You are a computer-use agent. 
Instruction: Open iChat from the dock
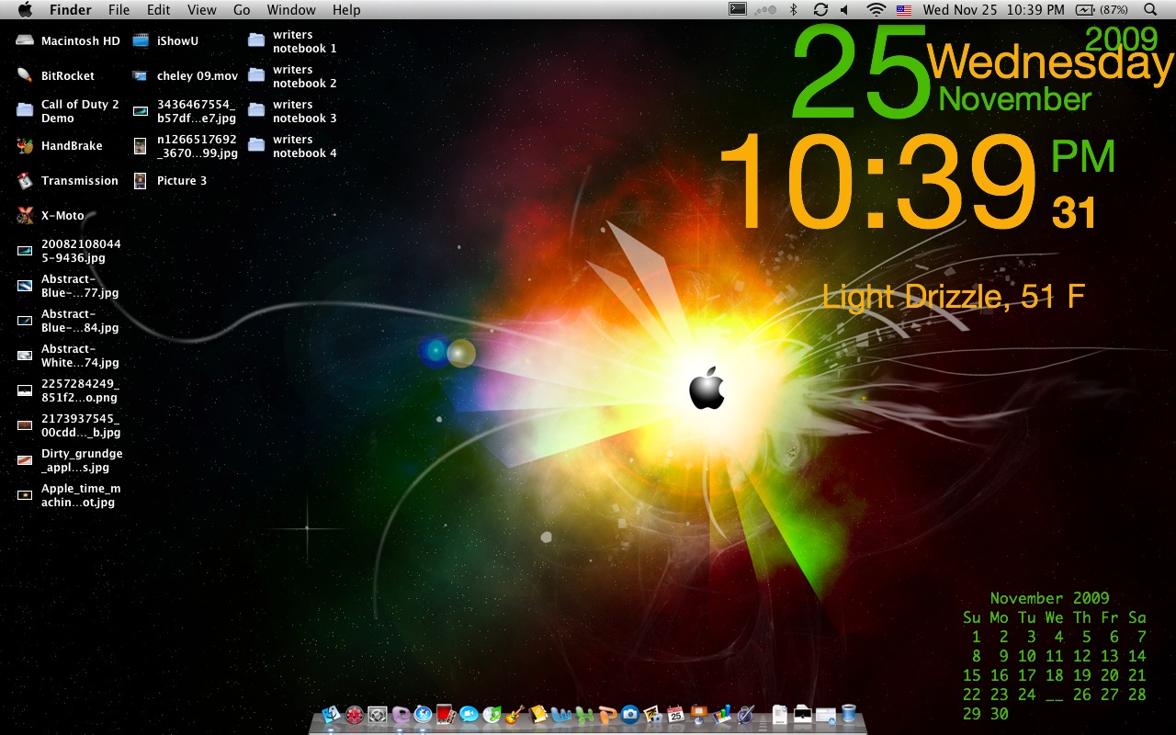click(x=469, y=714)
